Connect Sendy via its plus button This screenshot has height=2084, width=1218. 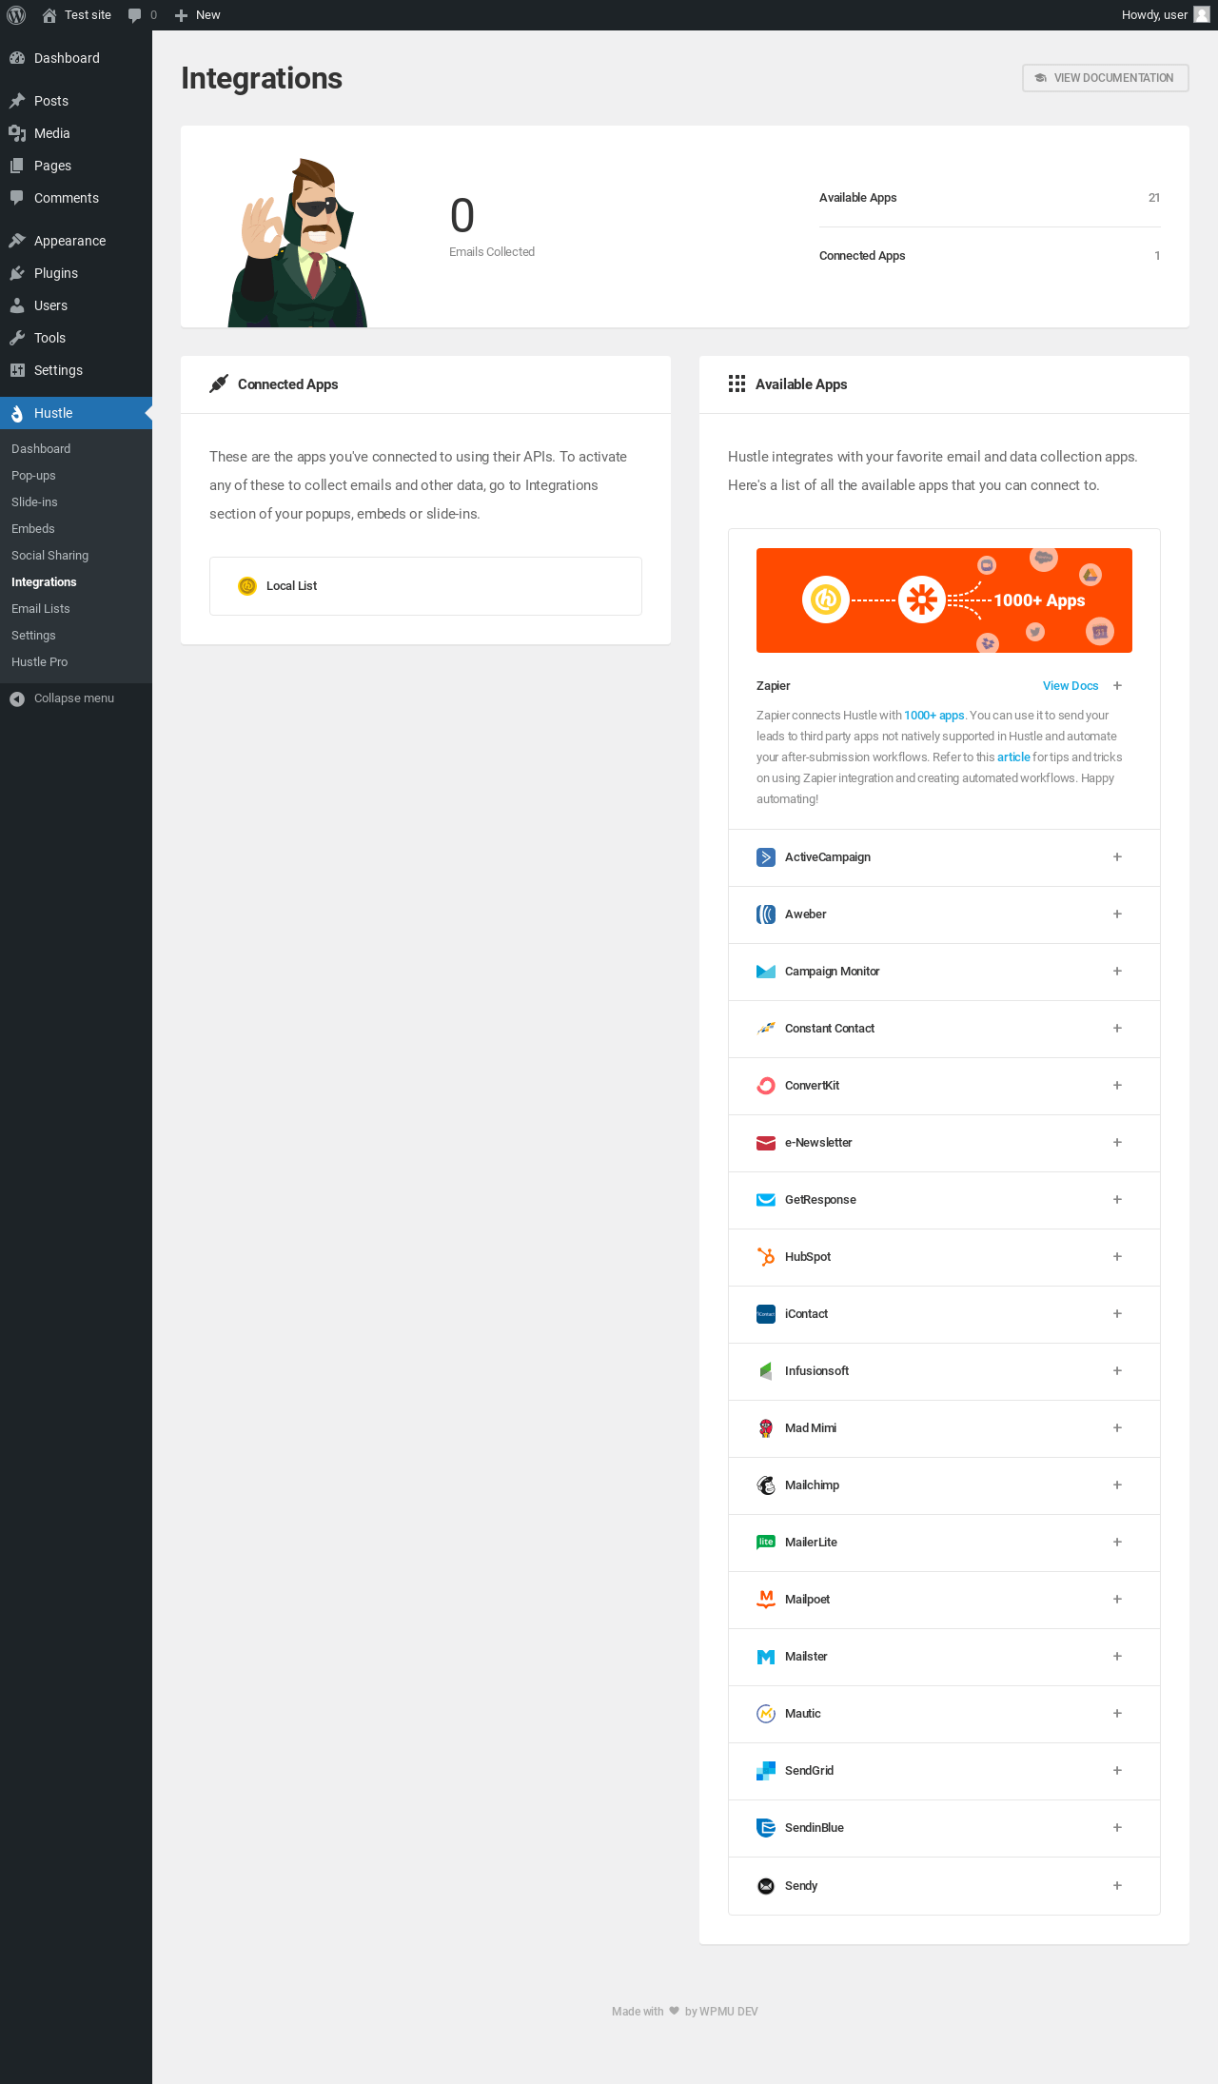1117,1886
